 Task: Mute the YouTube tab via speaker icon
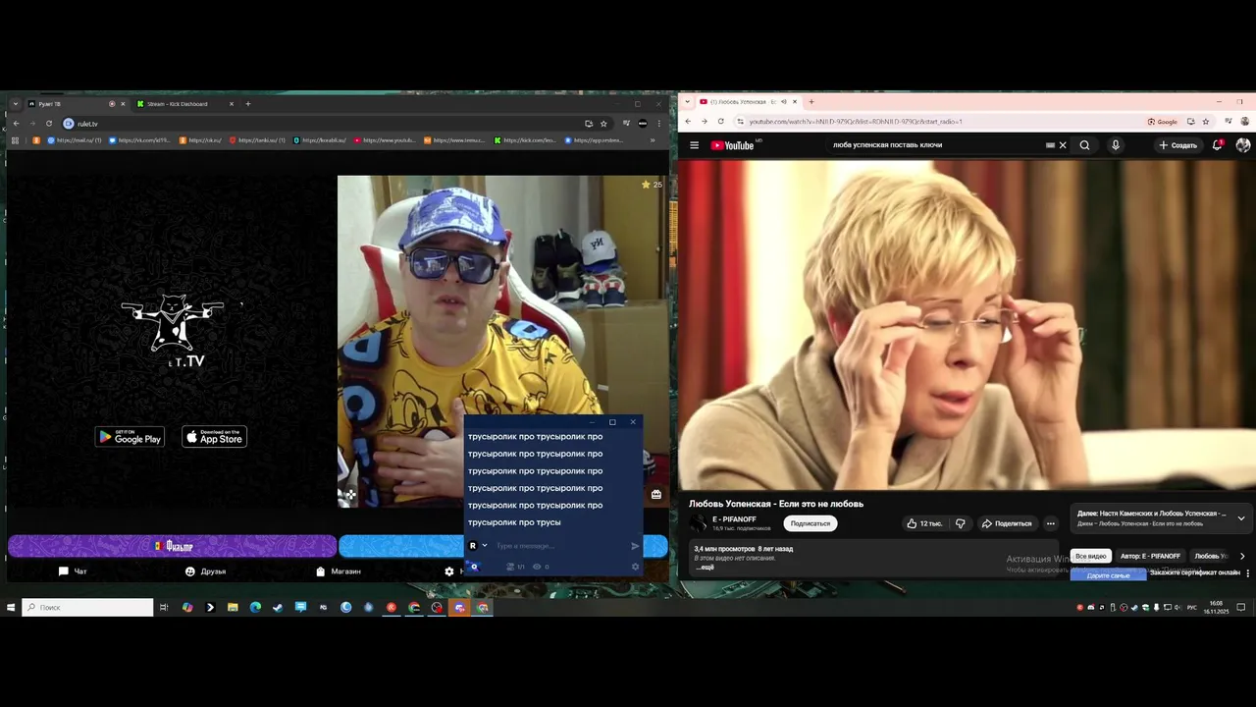(783, 102)
